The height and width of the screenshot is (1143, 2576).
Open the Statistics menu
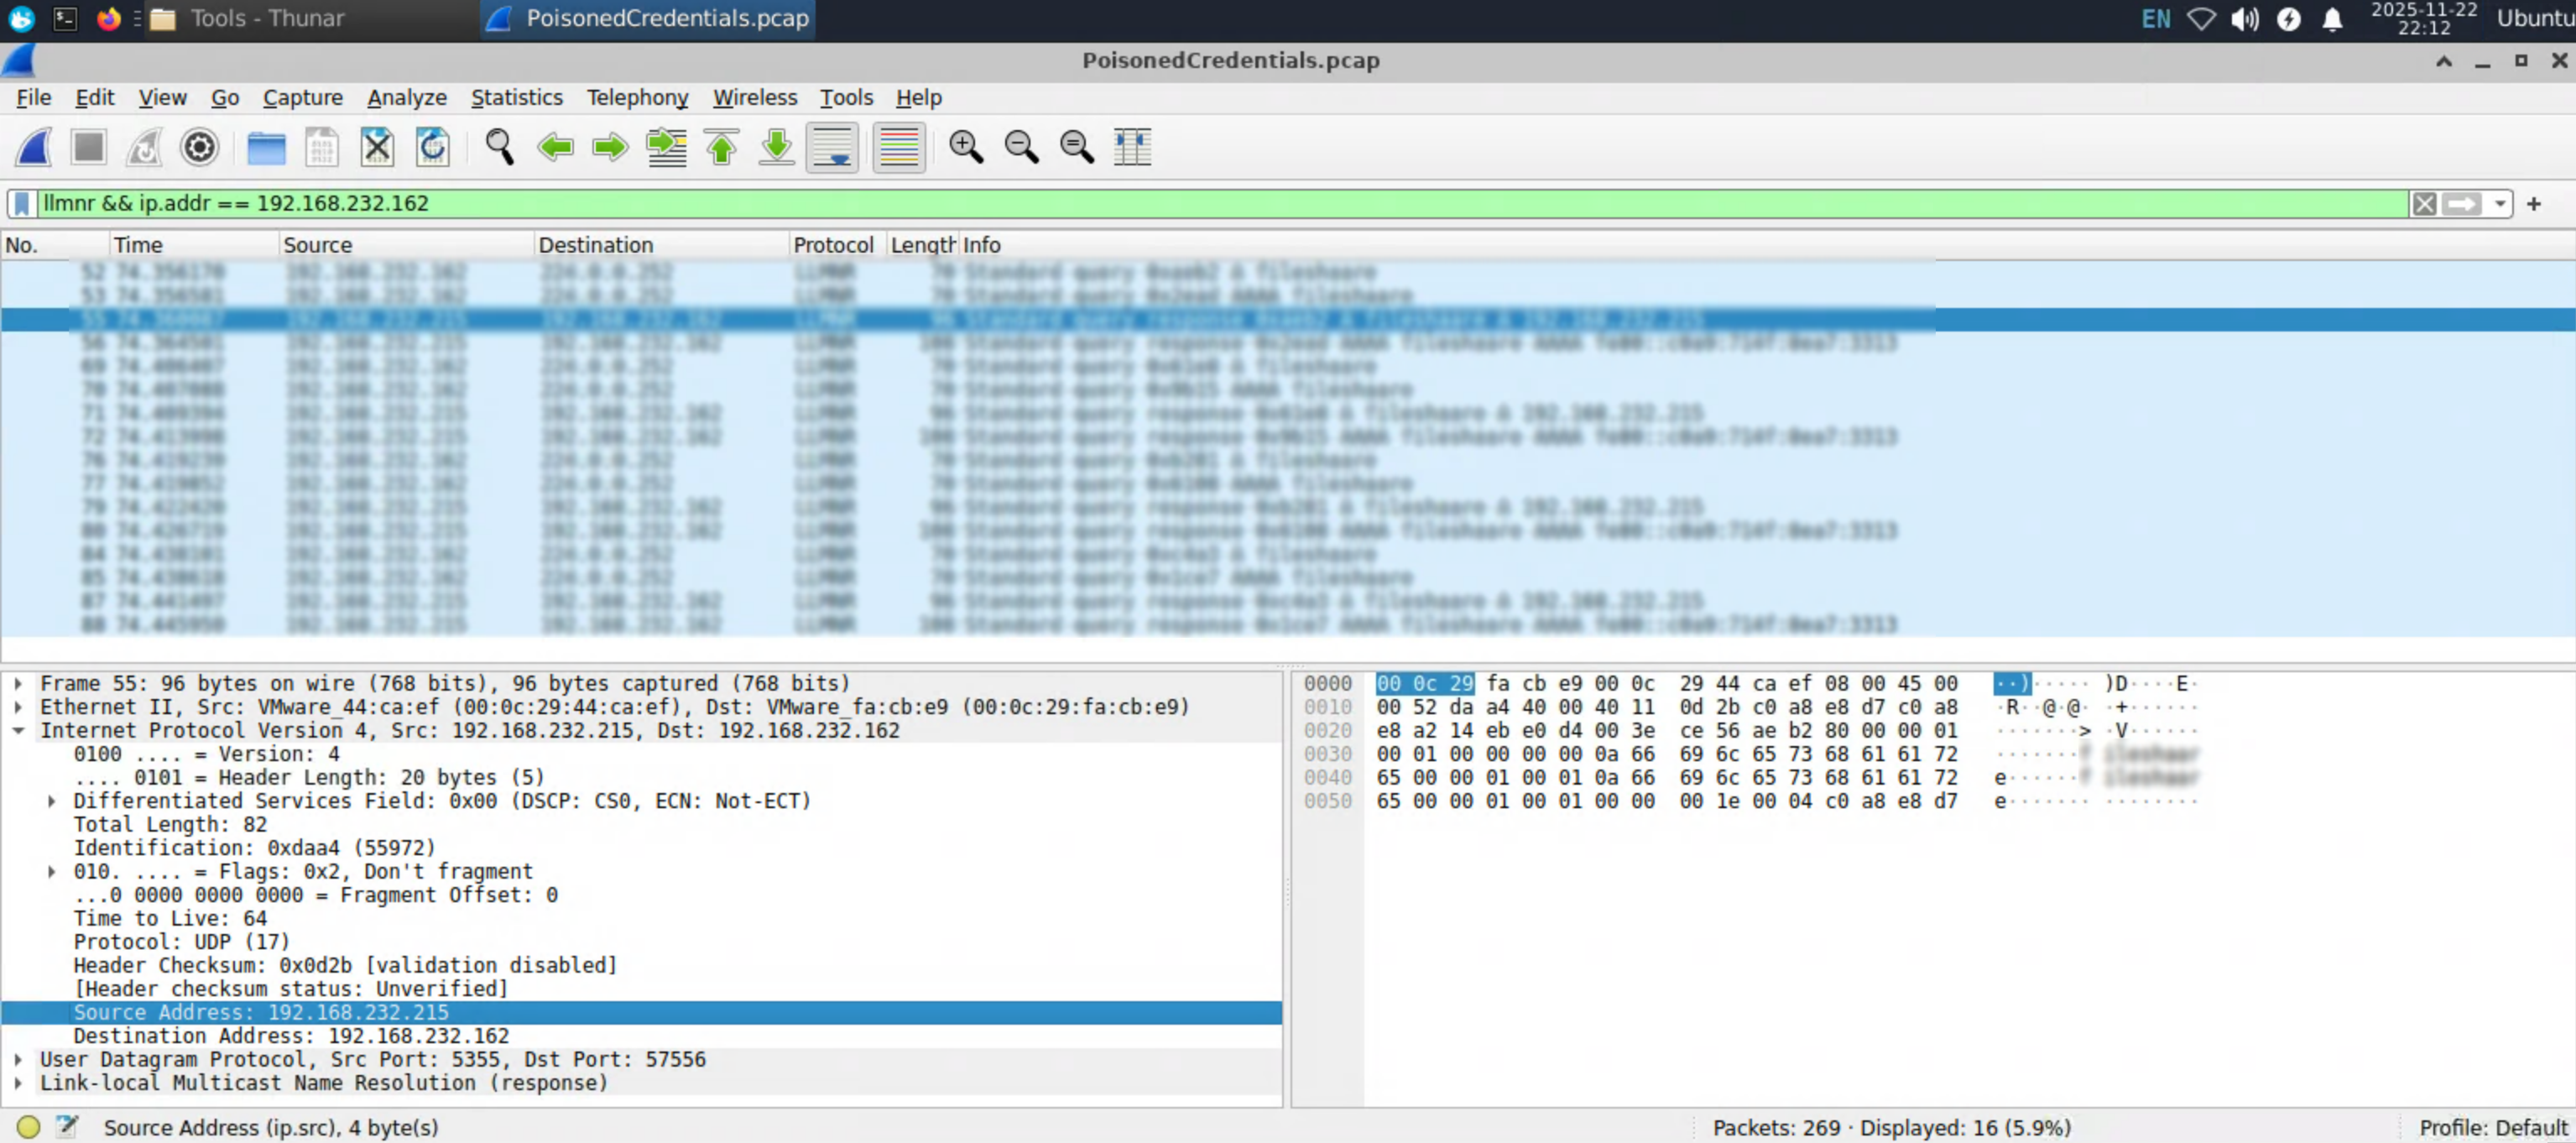click(516, 97)
